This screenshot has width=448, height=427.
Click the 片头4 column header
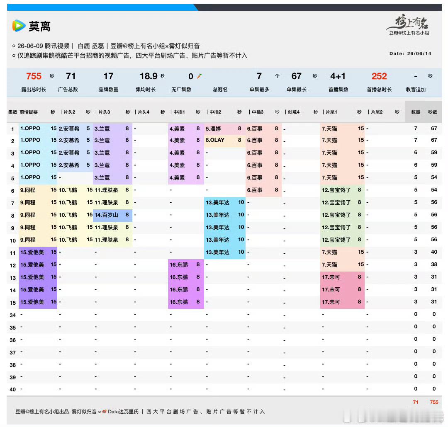(x=144, y=112)
